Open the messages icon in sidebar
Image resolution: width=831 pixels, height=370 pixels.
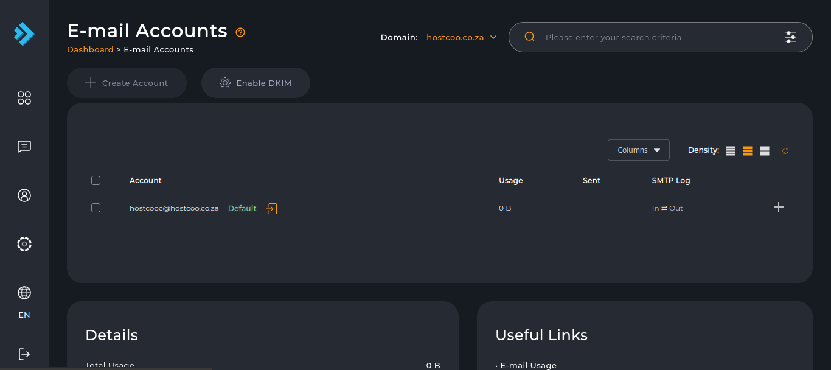pyautogui.click(x=24, y=147)
